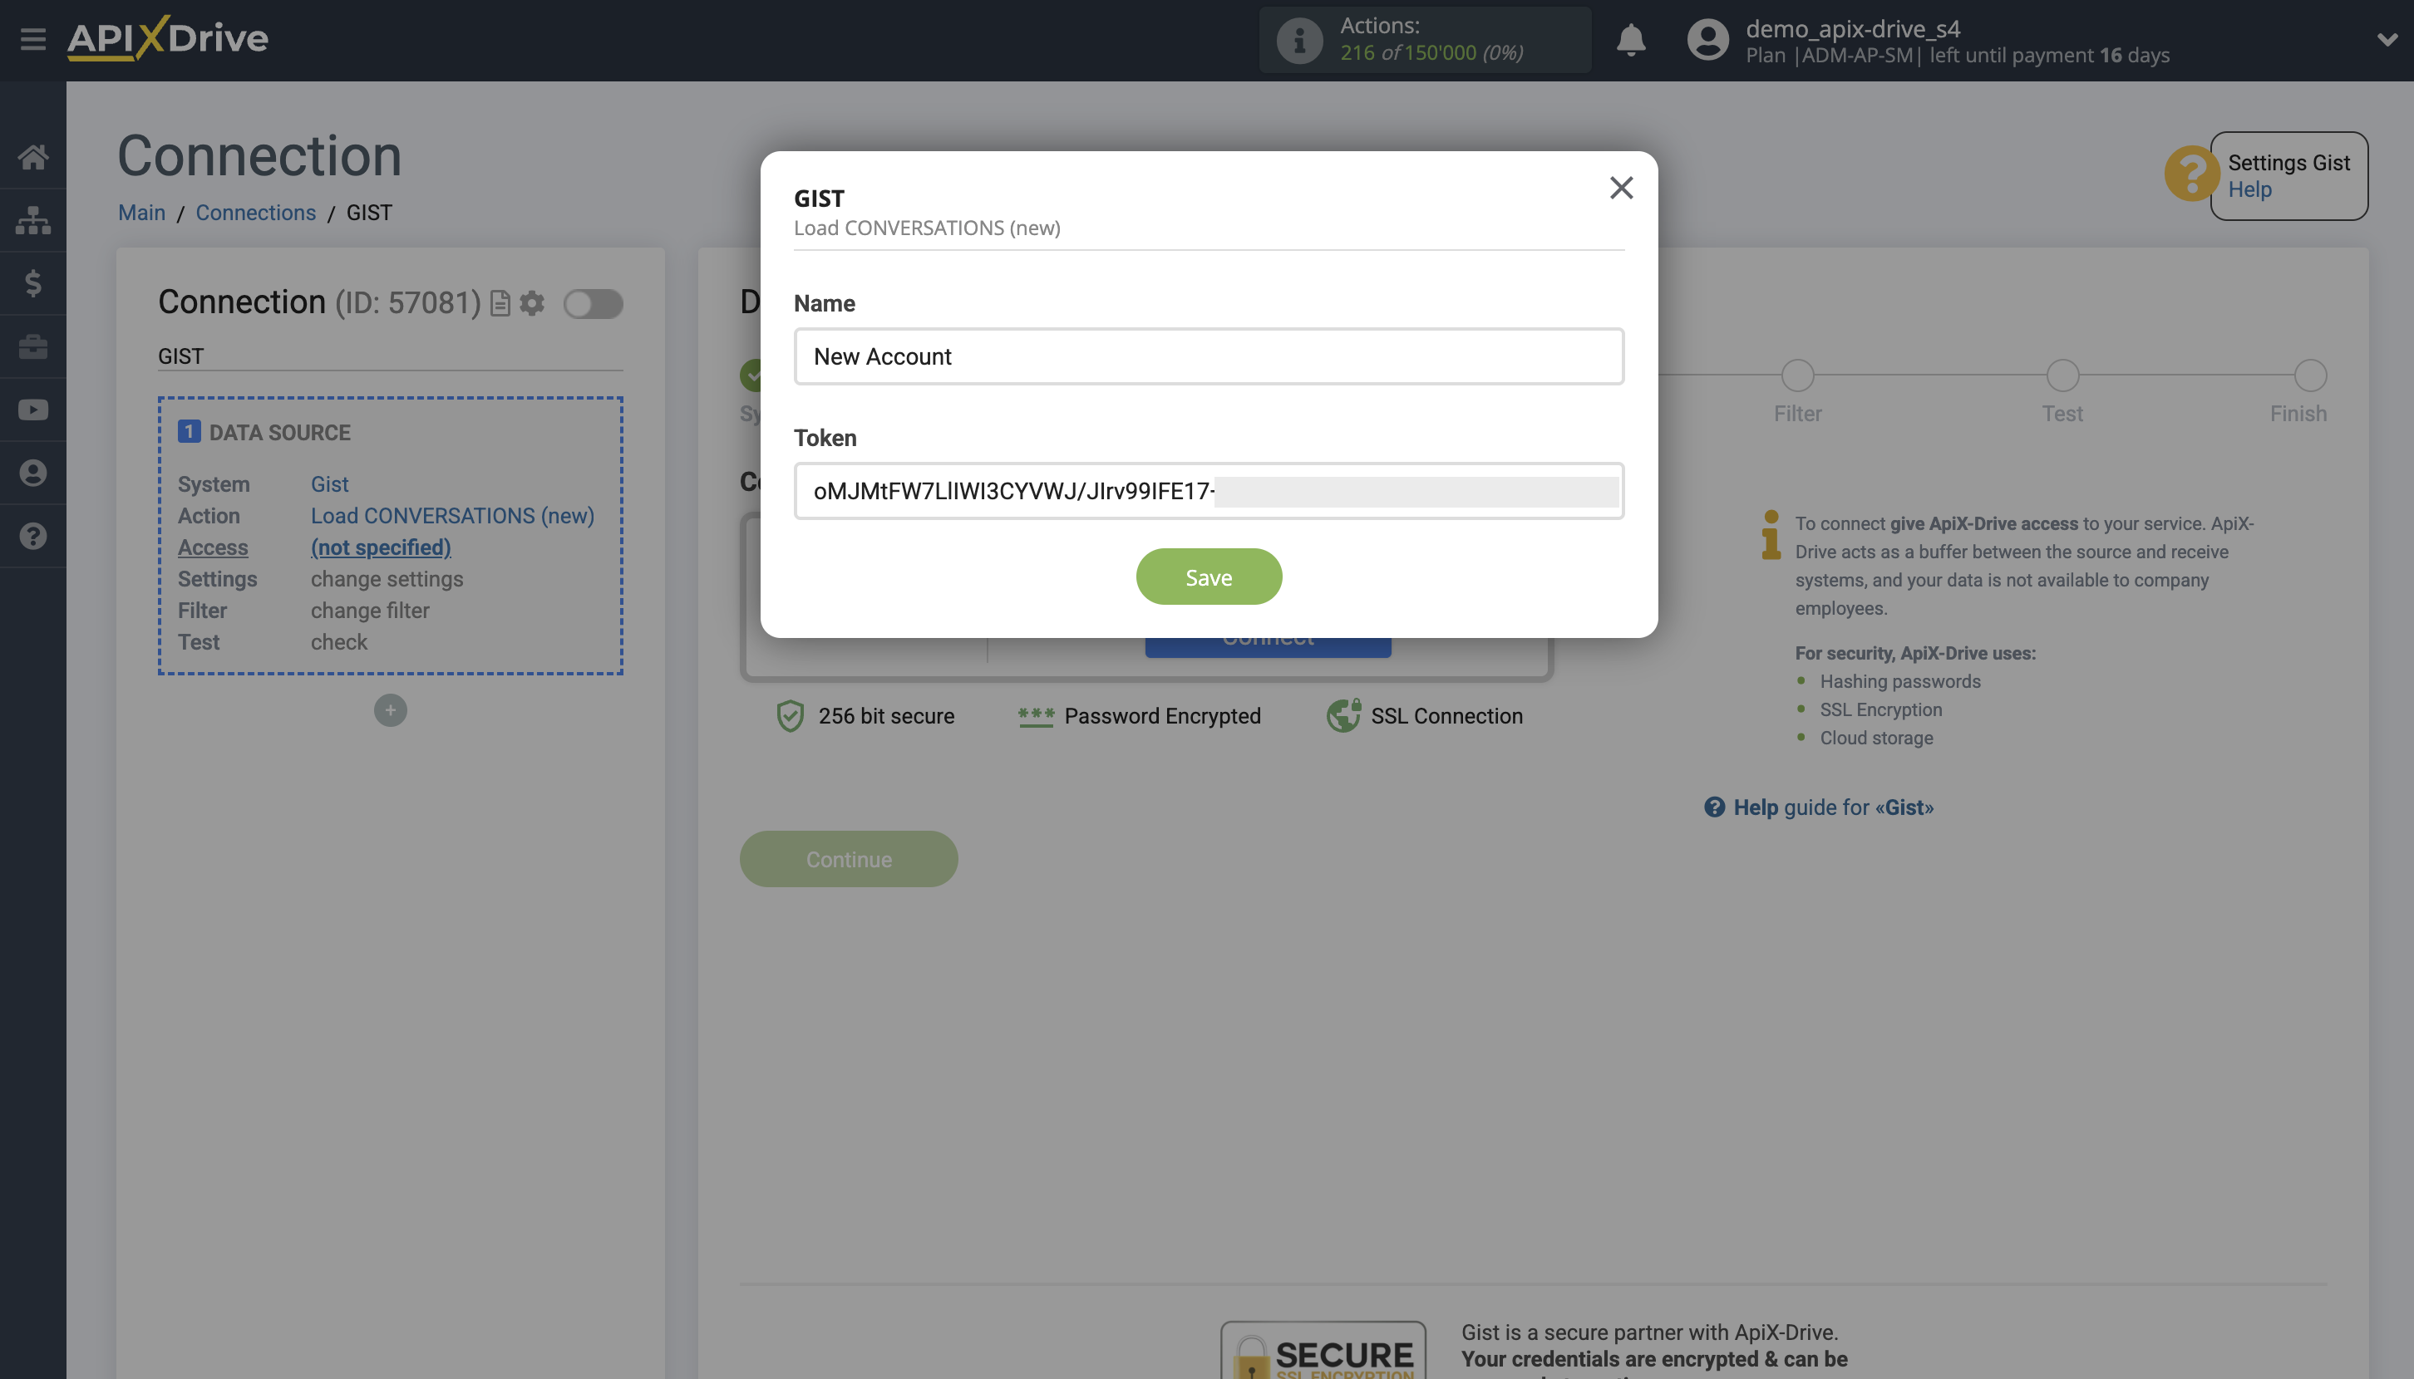Open the home icon in sidebar
The image size is (2414, 1379).
coord(33,156)
